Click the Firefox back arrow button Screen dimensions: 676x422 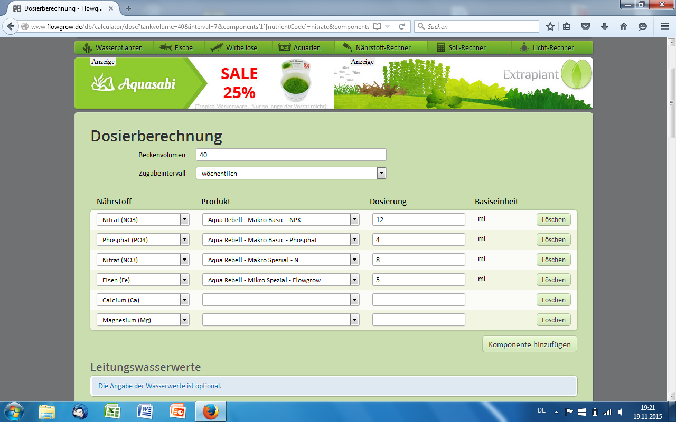click(x=11, y=26)
